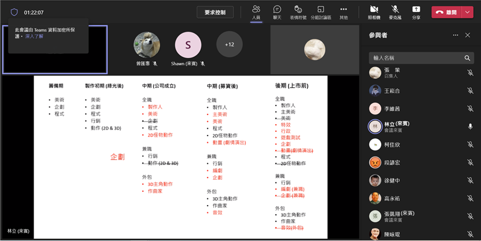Expand the dropdown arrow beside 離開
Viewport: 481px width, 241px height.
[467, 12]
